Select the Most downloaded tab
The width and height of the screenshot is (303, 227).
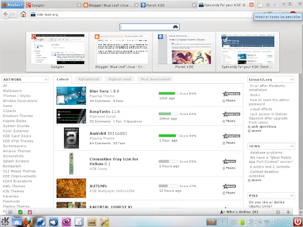[x=155, y=79]
